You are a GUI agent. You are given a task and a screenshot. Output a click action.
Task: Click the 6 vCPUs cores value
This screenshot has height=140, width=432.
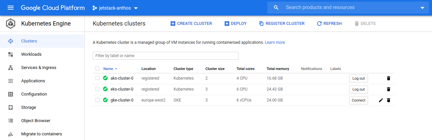pyautogui.click(x=244, y=100)
